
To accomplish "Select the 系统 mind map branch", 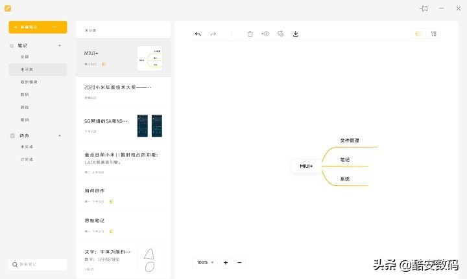I will 345,179.
